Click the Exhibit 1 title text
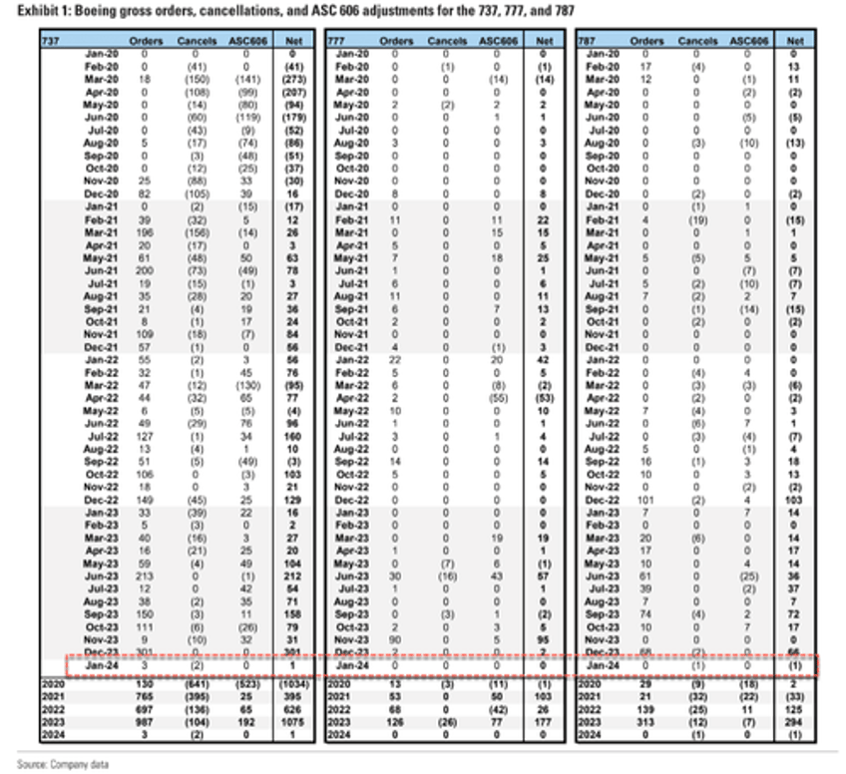The width and height of the screenshot is (846, 774). point(295,10)
